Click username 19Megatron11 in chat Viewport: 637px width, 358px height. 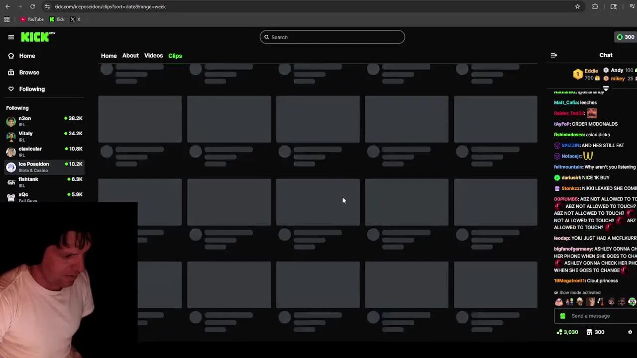click(x=569, y=280)
